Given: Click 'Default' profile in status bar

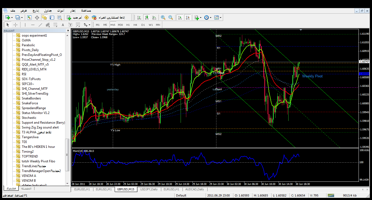Looking at the screenshot, I should [x=181, y=195].
